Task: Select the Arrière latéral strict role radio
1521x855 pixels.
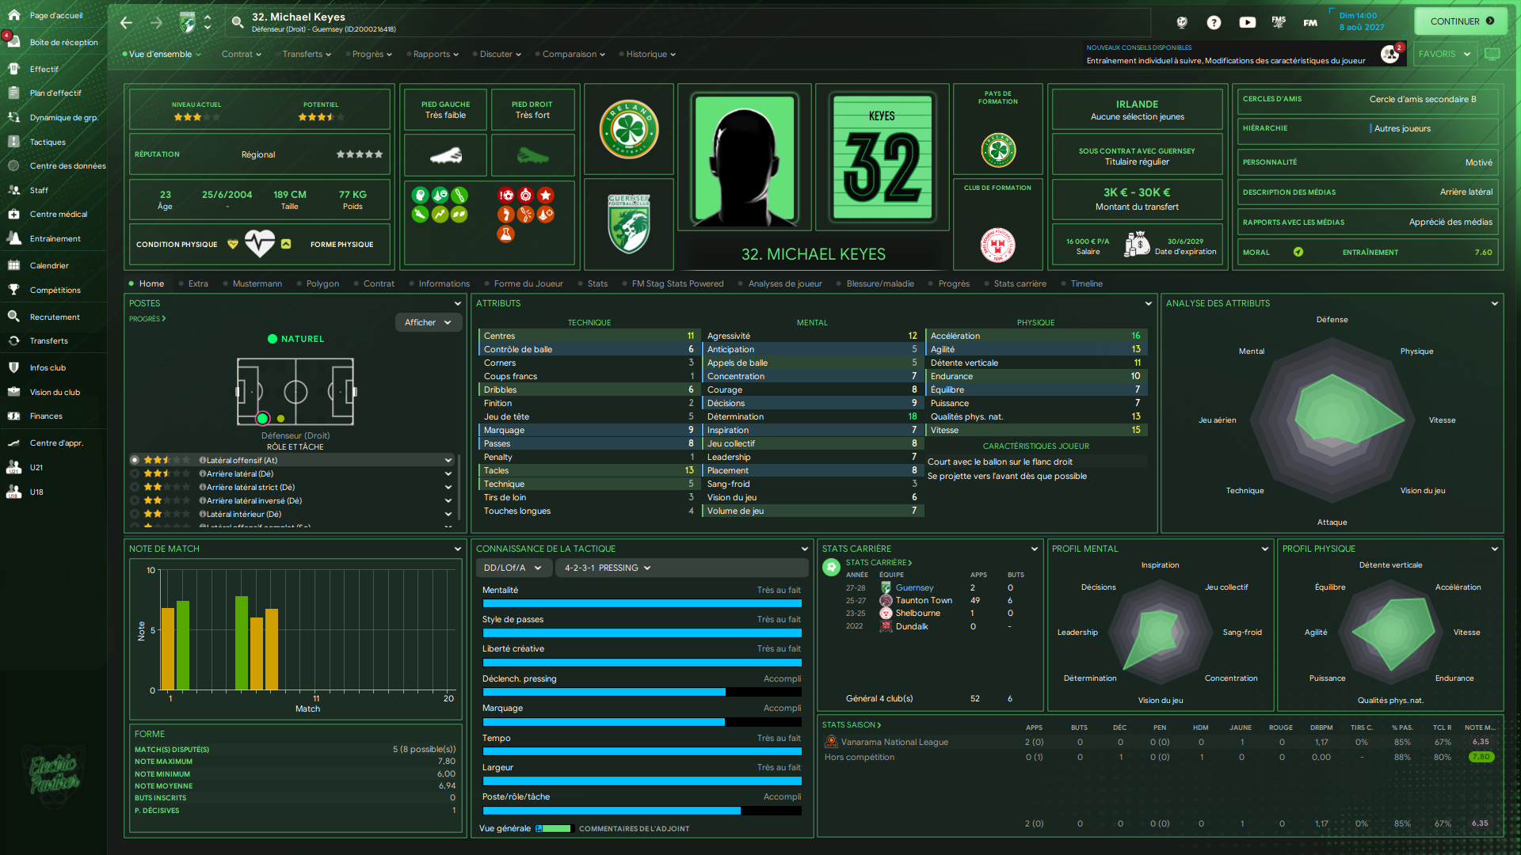Action: point(135,487)
